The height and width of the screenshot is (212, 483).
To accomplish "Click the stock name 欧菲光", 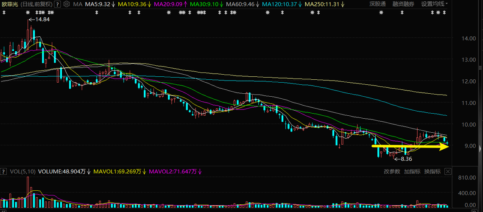I will tap(9, 4).
